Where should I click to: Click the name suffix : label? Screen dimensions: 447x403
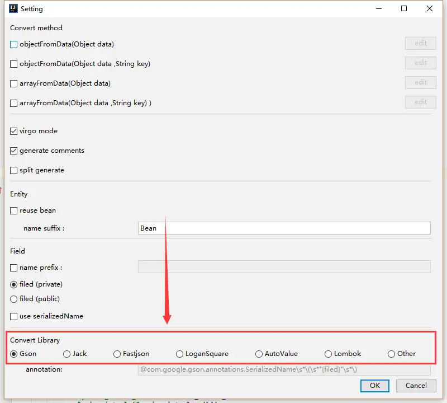pos(44,228)
